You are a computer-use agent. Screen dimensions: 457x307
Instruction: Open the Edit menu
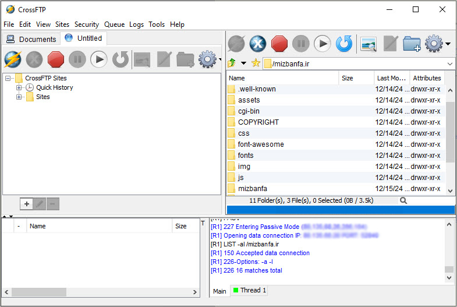pos(25,24)
